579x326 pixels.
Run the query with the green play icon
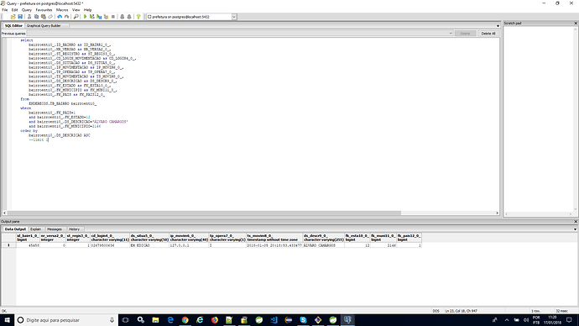85,17
